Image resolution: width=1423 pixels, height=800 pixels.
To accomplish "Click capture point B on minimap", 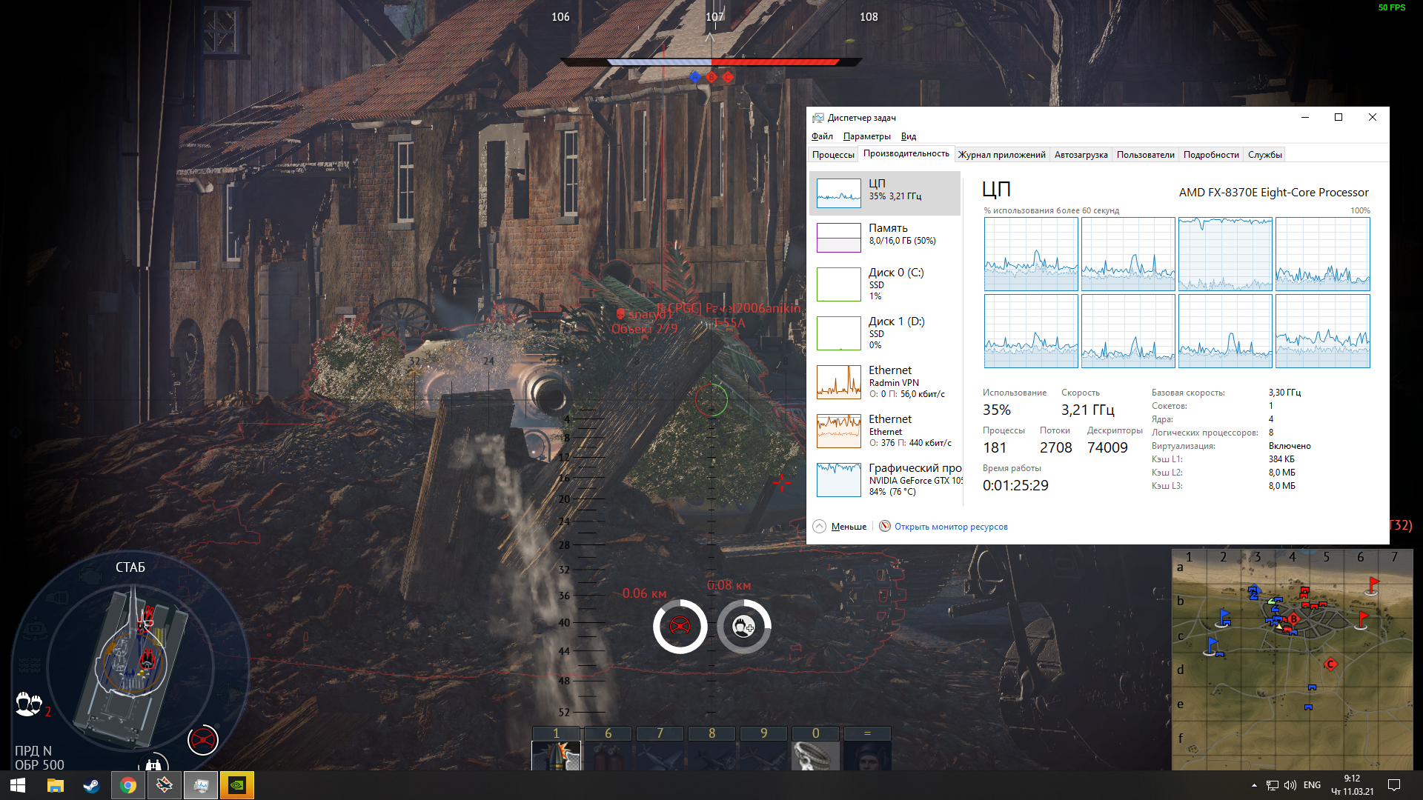I will tap(1293, 619).
